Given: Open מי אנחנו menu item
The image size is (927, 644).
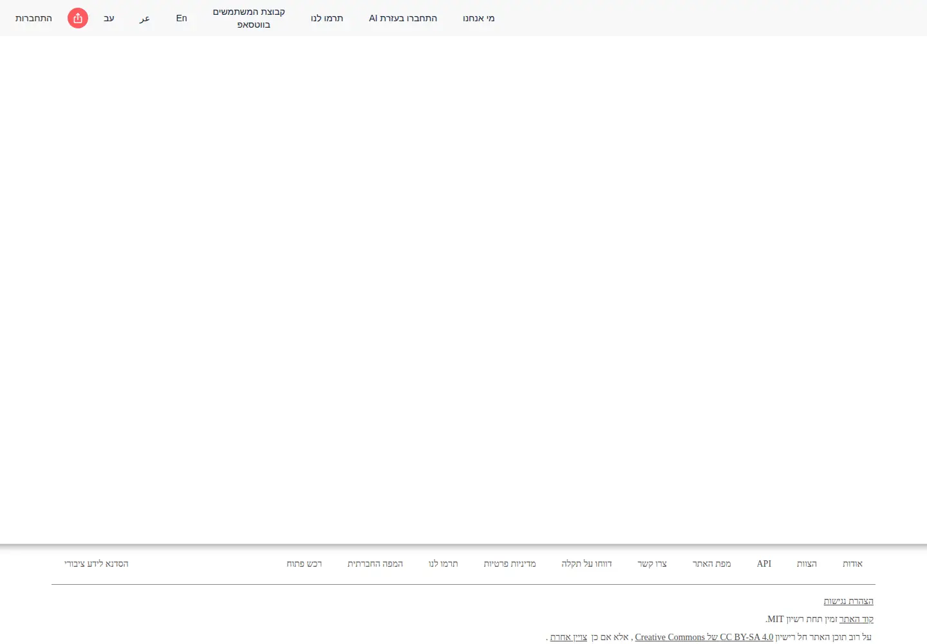Looking at the screenshot, I should pos(479,18).
